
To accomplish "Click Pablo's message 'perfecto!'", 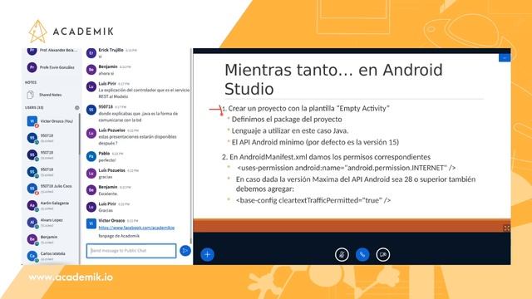I will pyautogui.click(x=107, y=160).
